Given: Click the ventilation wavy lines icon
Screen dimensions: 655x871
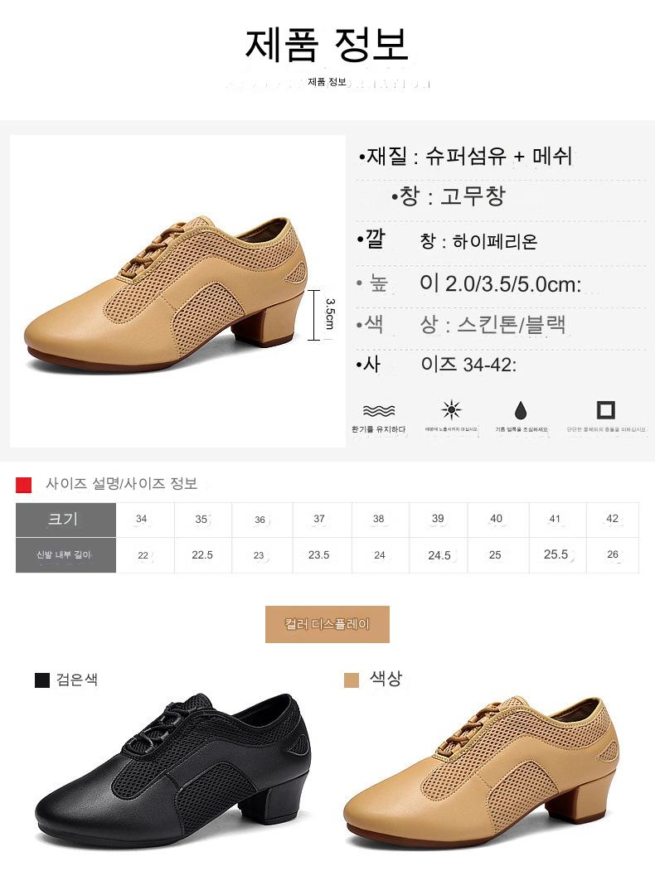Looking at the screenshot, I should click(x=379, y=411).
